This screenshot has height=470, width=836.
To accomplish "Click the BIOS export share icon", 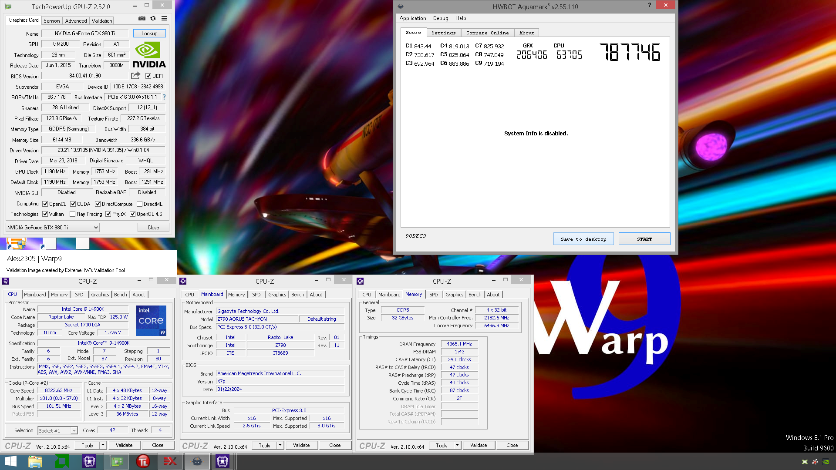I will point(136,76).
